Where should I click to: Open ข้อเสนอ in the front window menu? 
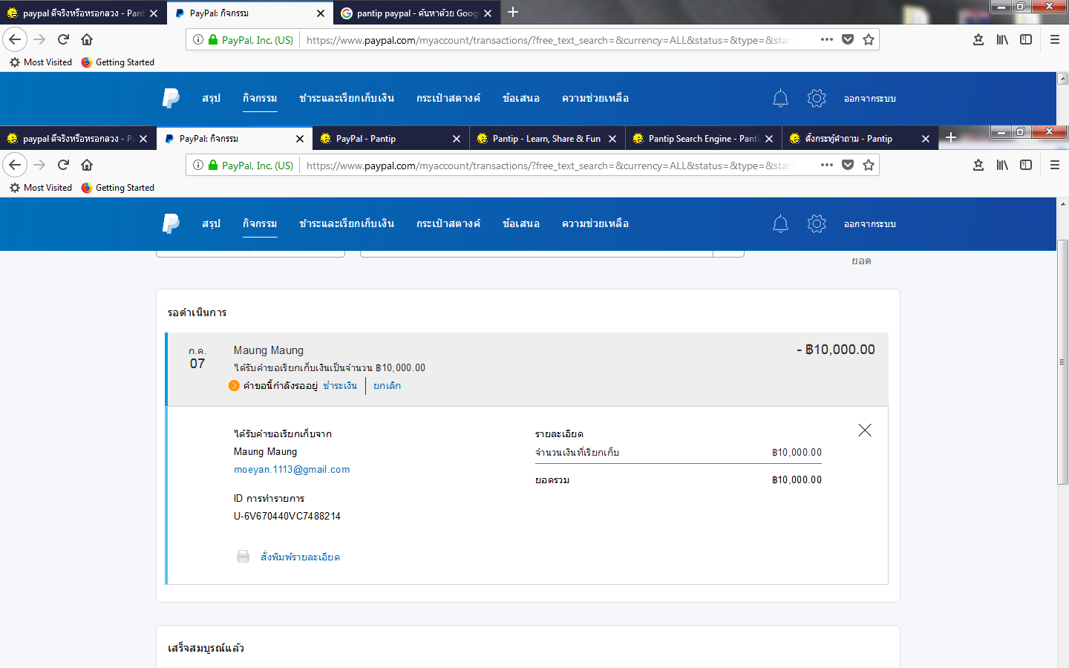click(x=521, y=223)
